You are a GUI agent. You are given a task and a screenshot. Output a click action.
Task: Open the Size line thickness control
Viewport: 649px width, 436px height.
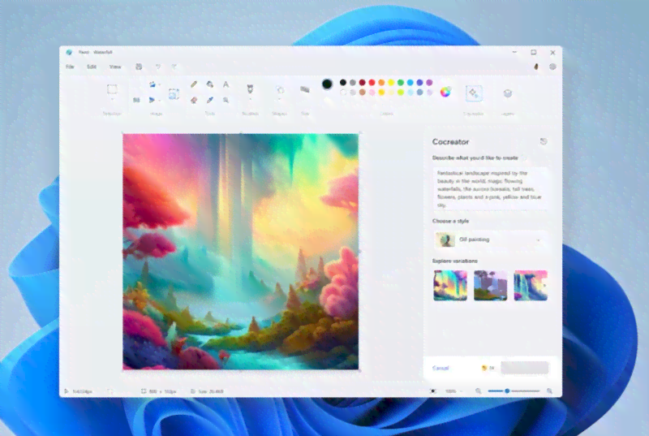(305, 89)
